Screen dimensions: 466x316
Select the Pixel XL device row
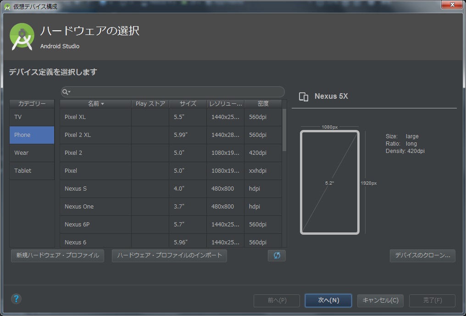point(171,117)
